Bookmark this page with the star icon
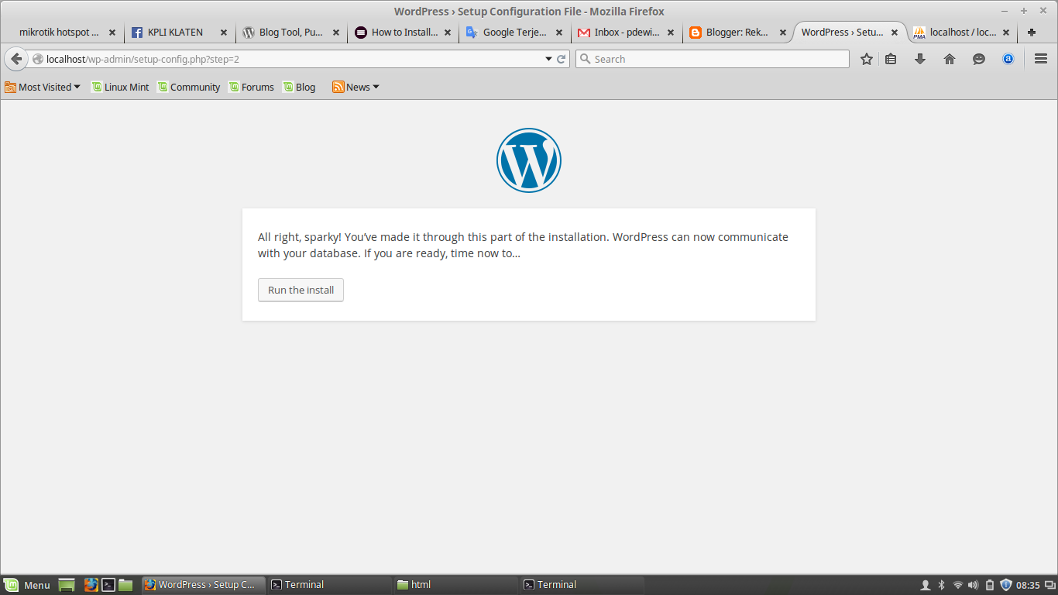 (867, 59)
